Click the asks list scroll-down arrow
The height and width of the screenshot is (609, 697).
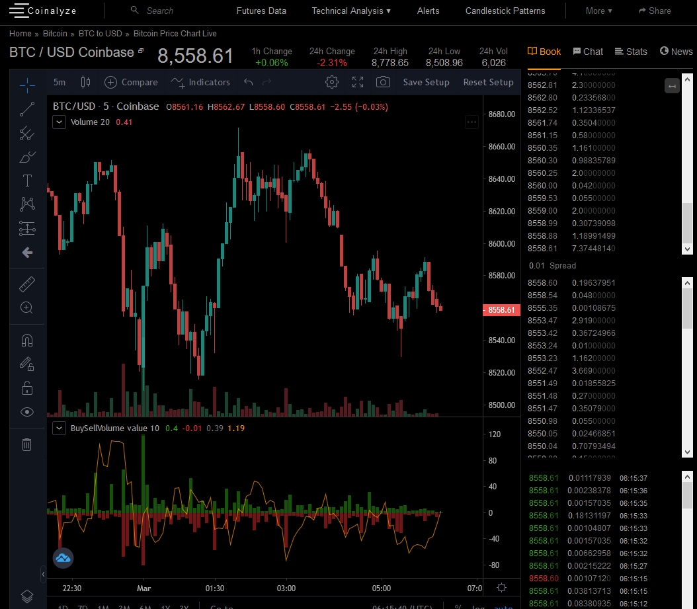[687, 249]
